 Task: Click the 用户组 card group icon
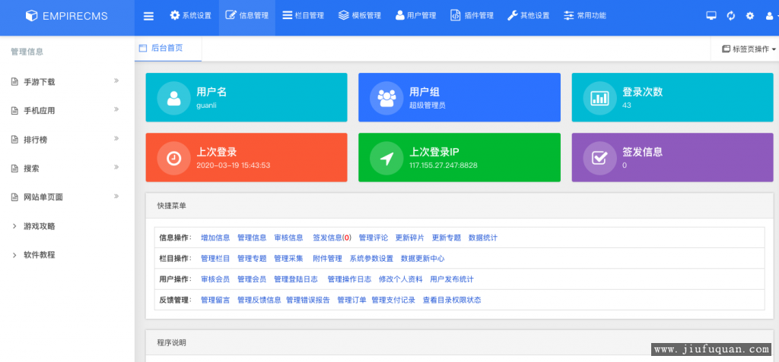pos(386,98)
